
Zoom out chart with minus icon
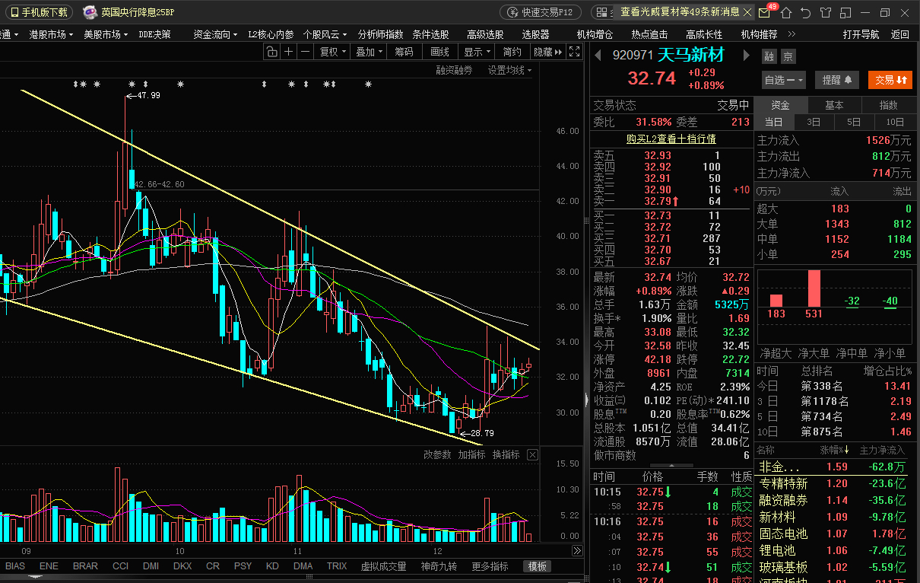click(305, 52)
